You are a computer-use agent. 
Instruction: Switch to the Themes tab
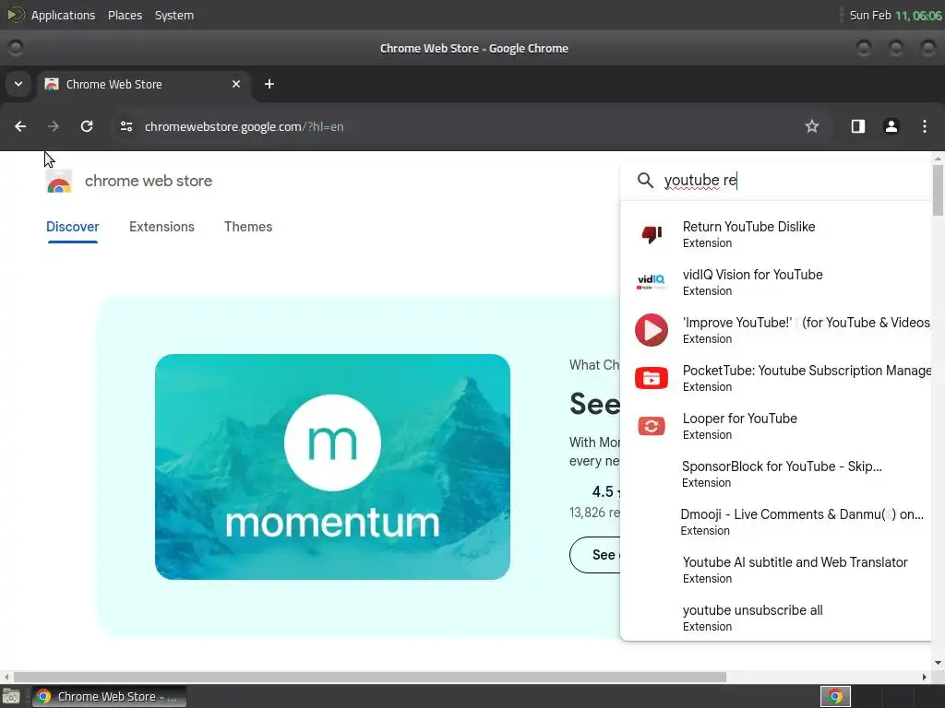[x=248, y=227]
